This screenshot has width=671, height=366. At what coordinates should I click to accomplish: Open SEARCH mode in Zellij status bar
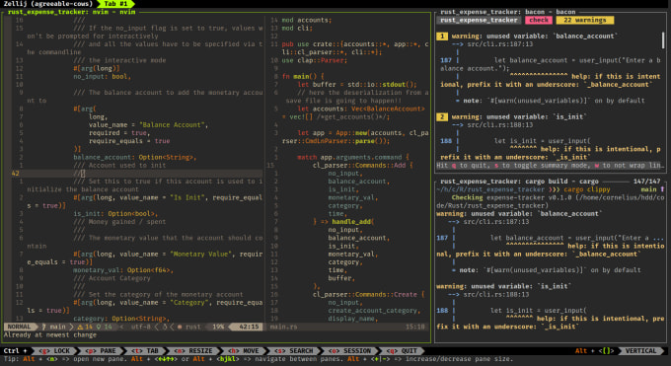[x=294, y=351]
